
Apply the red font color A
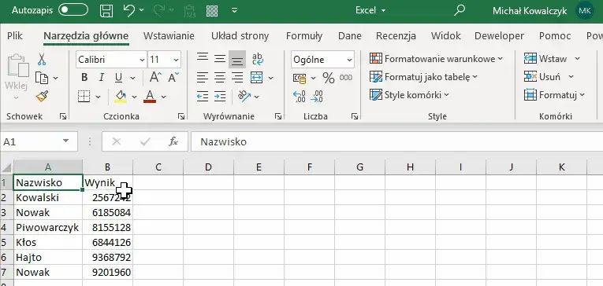150,96
